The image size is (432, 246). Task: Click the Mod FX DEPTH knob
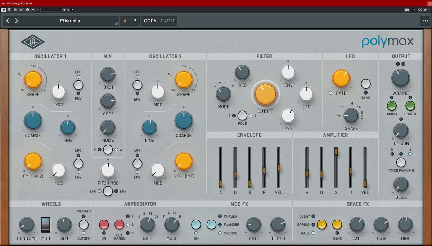tap(278, 225)
